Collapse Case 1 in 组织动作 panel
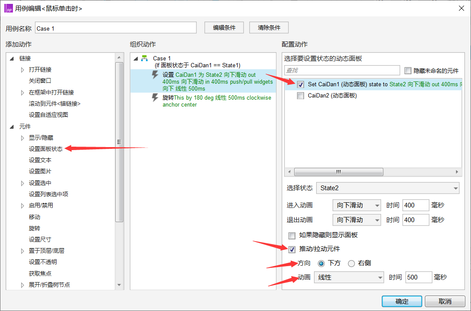471x311 pixels. pos(136,59)
